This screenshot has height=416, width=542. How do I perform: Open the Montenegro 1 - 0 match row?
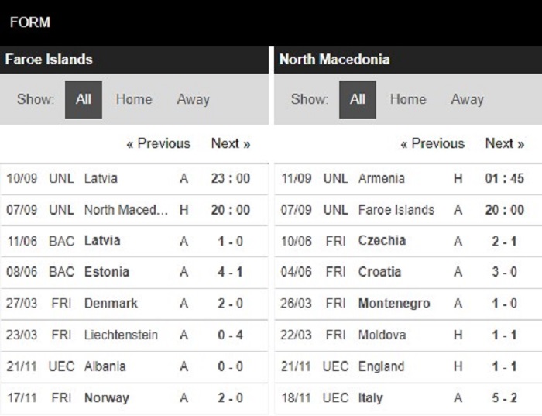[x=408, y=304]
